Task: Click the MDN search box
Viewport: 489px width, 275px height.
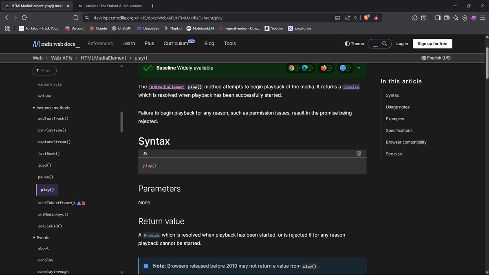Action: pyautogui.click(x=379, y=44)
